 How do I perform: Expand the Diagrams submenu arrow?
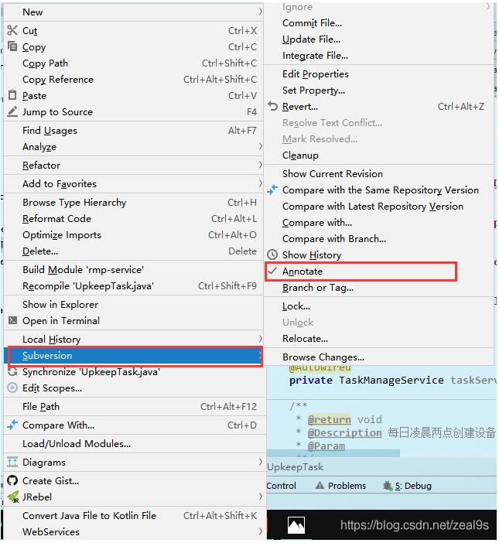(261, 462)
